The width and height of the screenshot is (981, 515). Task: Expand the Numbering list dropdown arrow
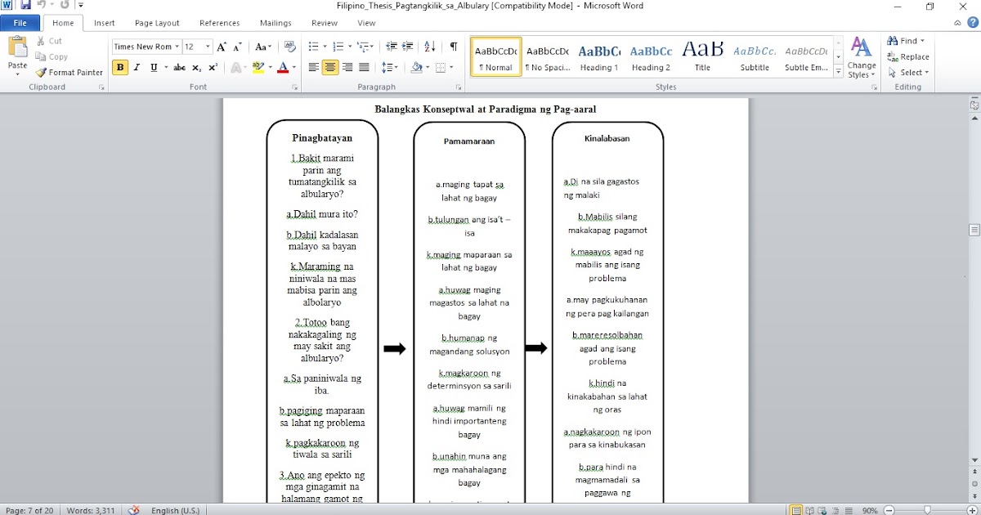click(349, 47)
